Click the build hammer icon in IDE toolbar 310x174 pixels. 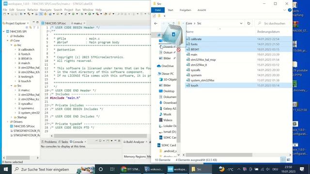pyautogui.click(x=29, y=14)
